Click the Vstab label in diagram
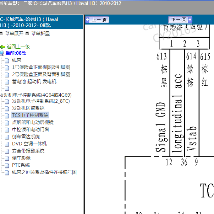214x214 pixels. pos(192,138)
